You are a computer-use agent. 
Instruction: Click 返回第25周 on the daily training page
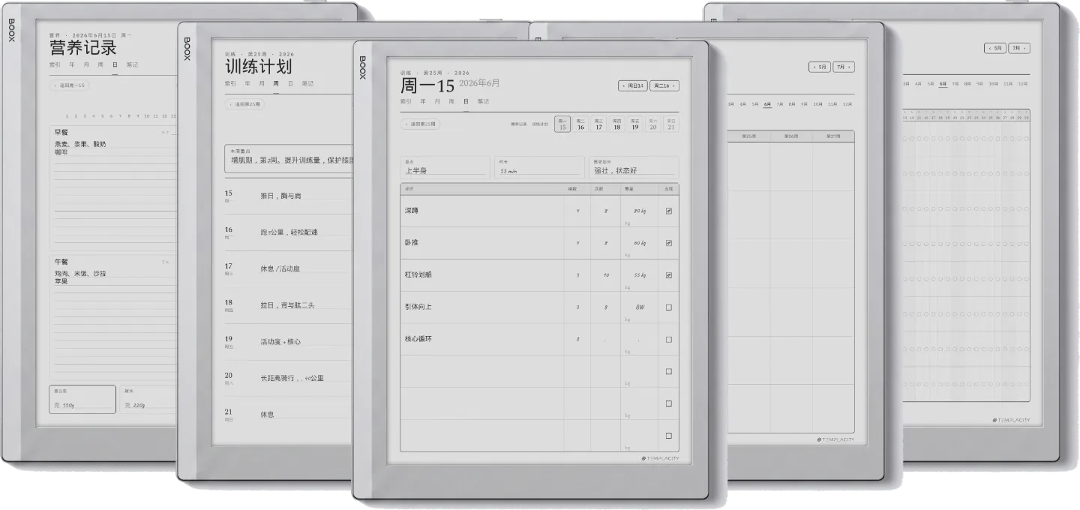coord(420,124)
